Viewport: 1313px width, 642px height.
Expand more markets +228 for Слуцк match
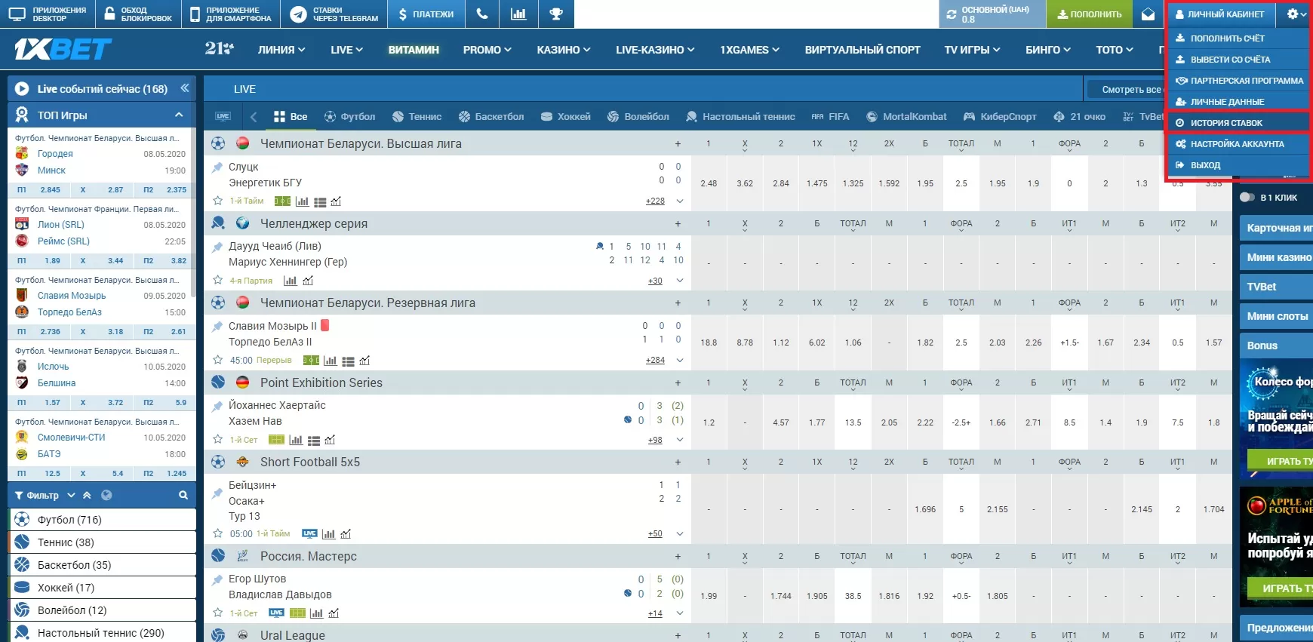tap(655, 201)
